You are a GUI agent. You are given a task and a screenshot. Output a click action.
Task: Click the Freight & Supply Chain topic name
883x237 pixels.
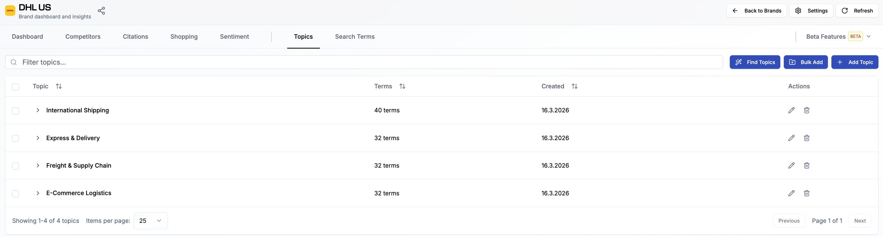point(79,165)
